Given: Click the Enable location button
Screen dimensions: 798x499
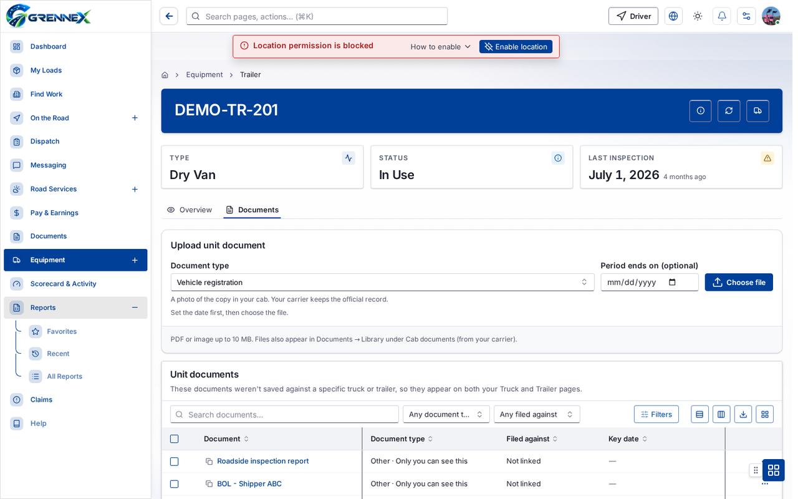Looking at the screenshot, I should coord(516,47).
